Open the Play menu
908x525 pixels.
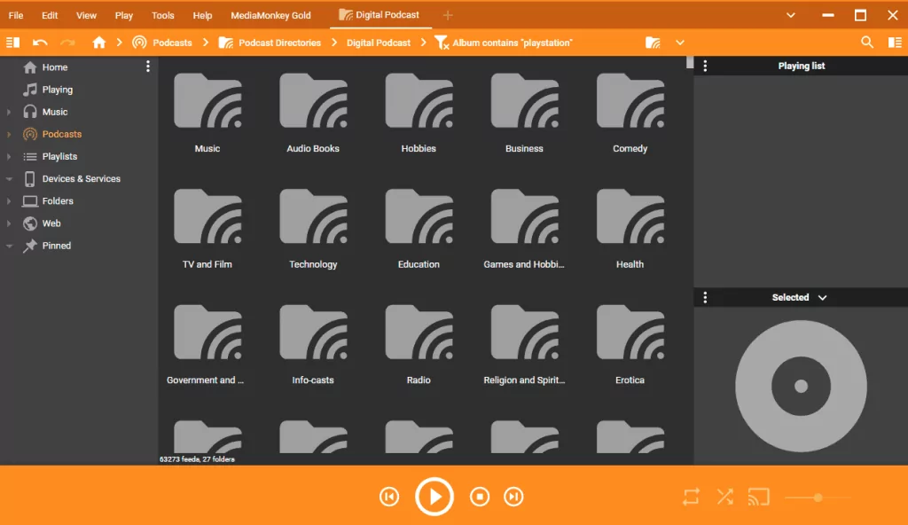[123, 15]
